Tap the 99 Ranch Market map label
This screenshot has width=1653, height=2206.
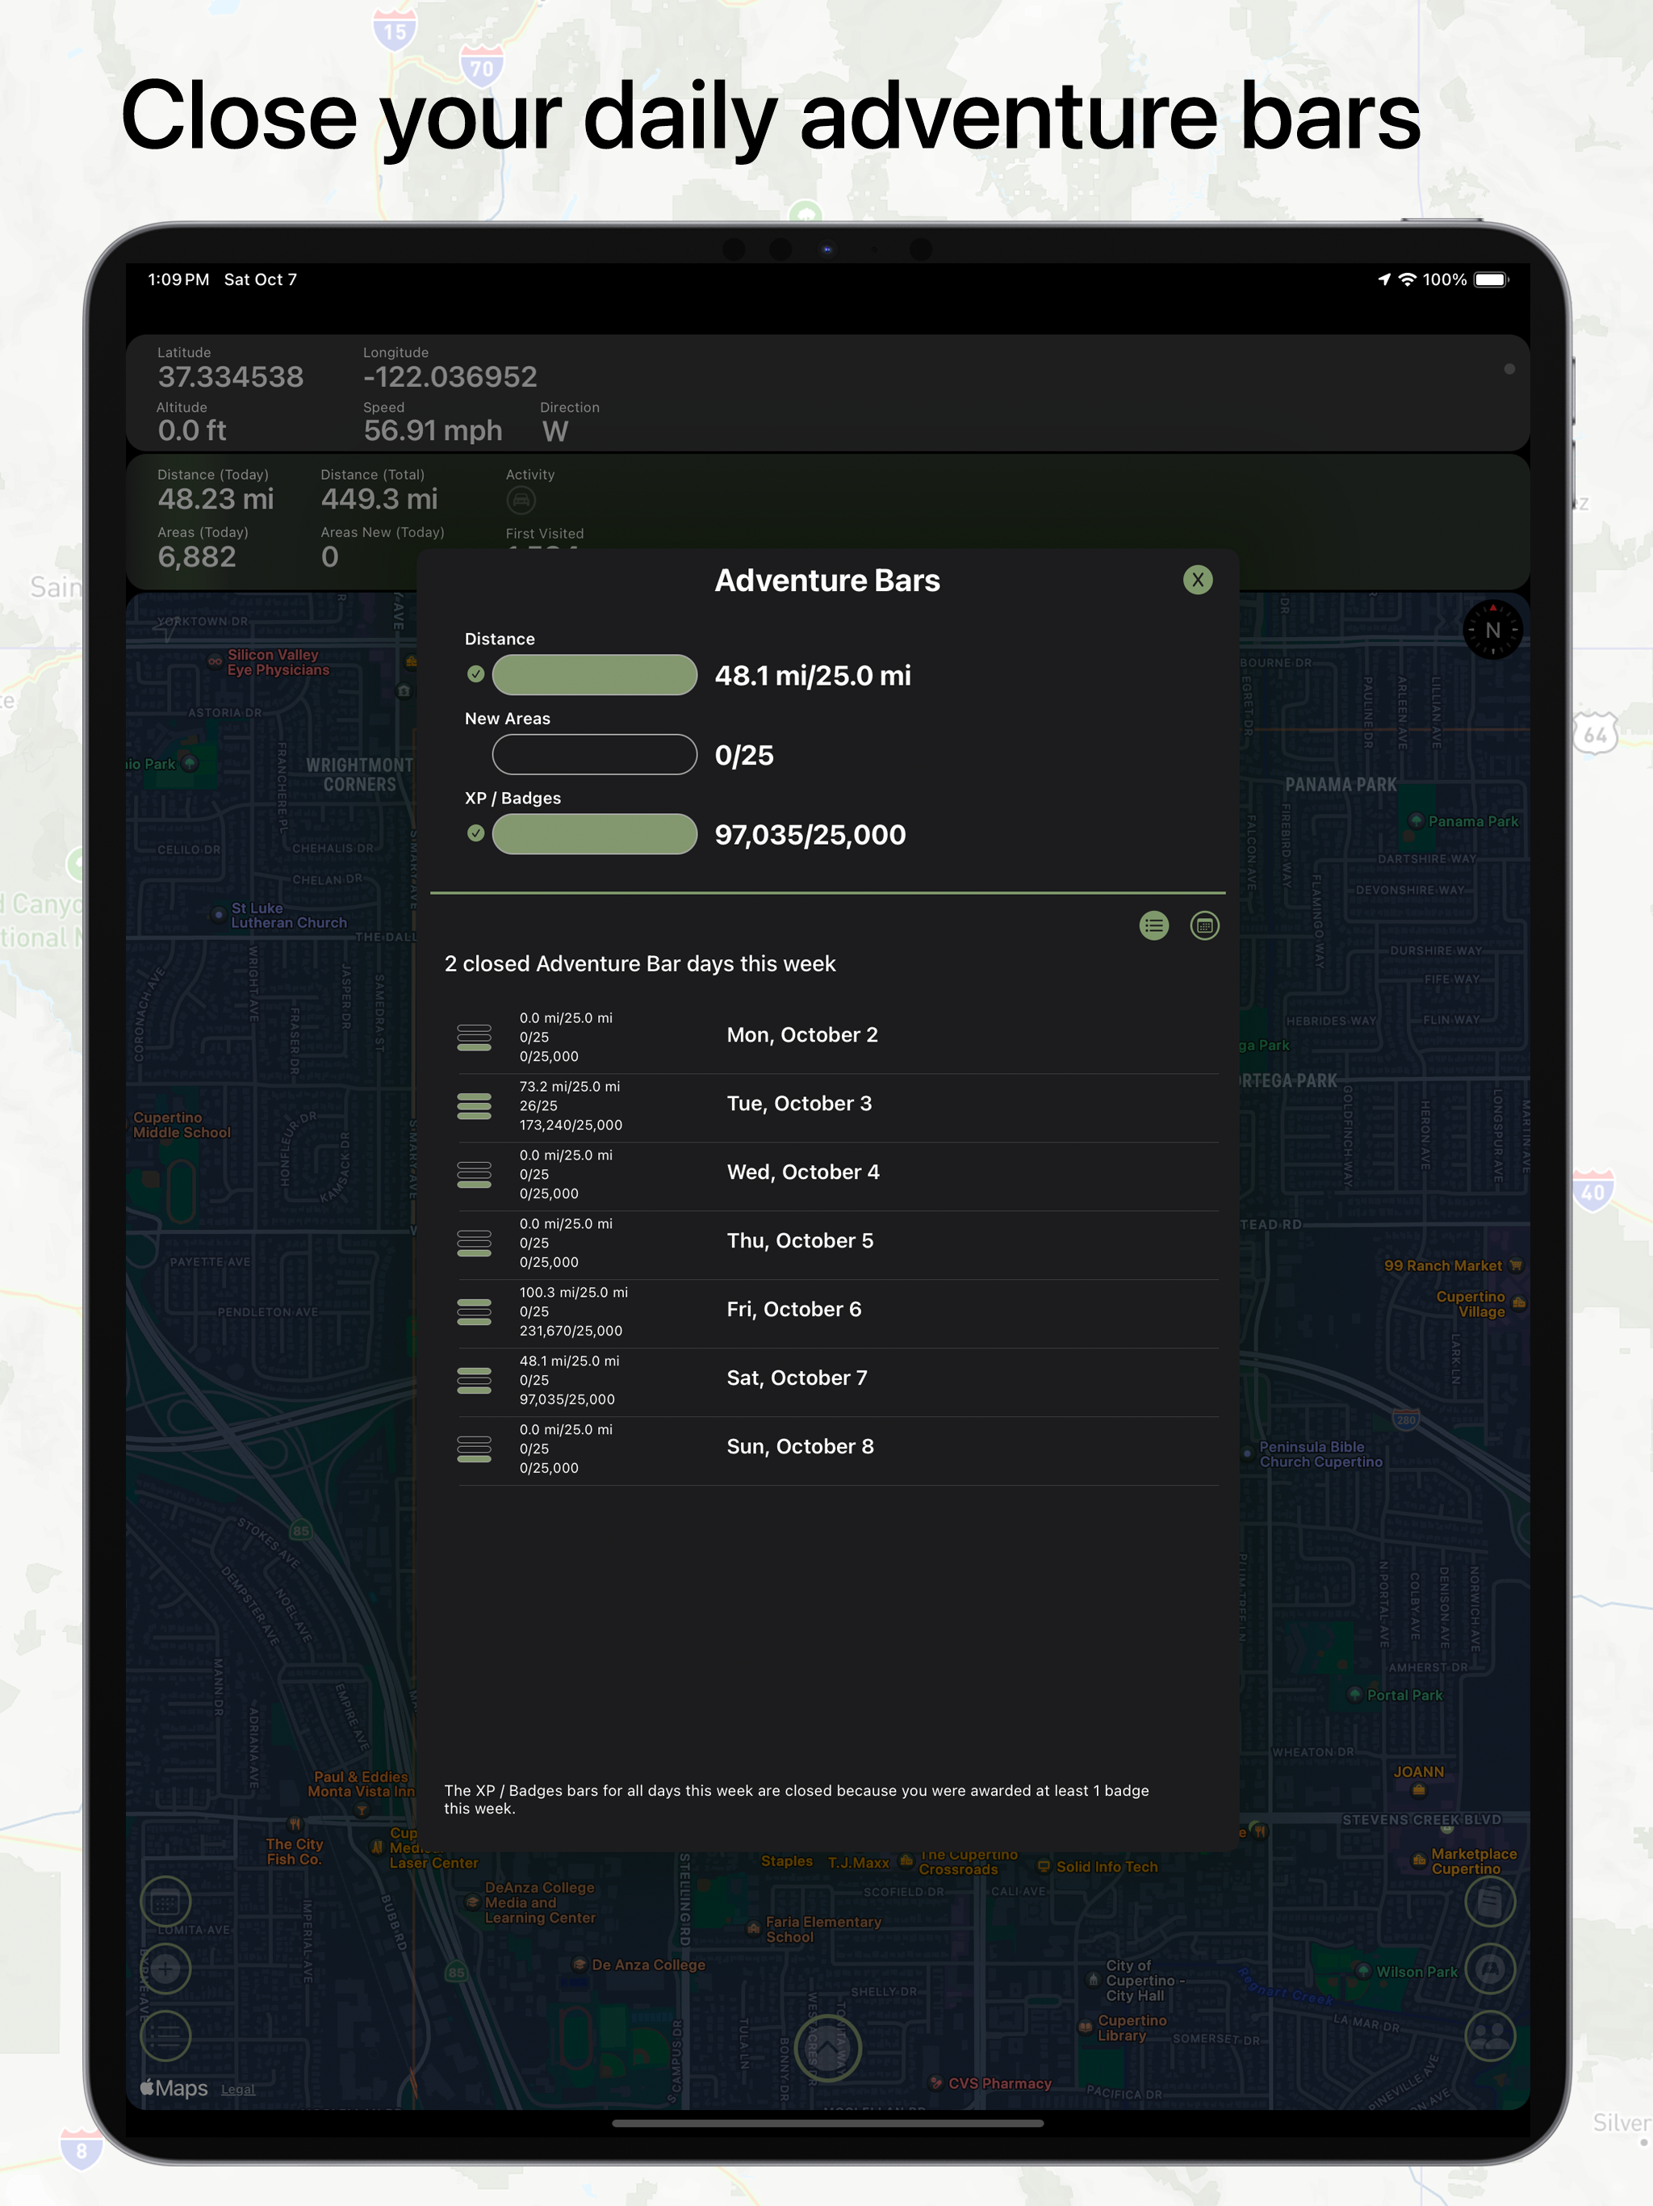click(1442, 1265)
